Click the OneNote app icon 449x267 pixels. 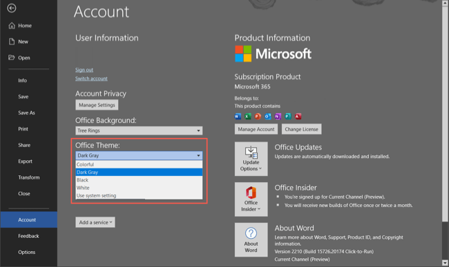point(278,117)
